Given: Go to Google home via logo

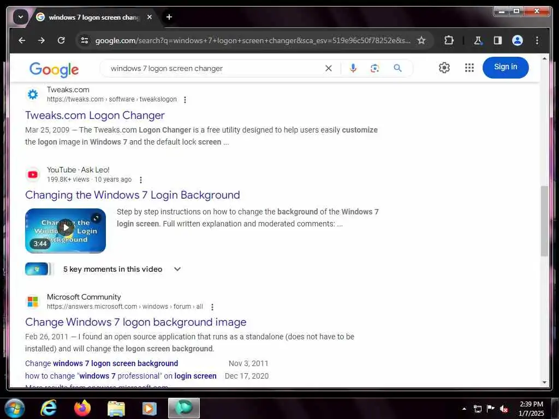Looking at the screenshot, I should click(54, 69).
